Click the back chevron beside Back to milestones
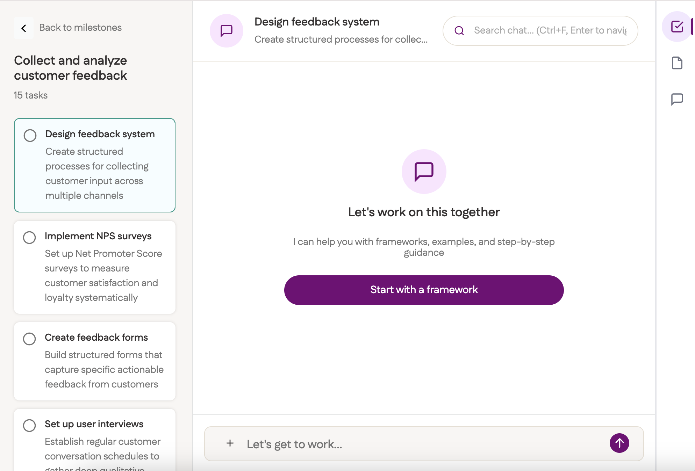695x471 pixels. [24, 28]
